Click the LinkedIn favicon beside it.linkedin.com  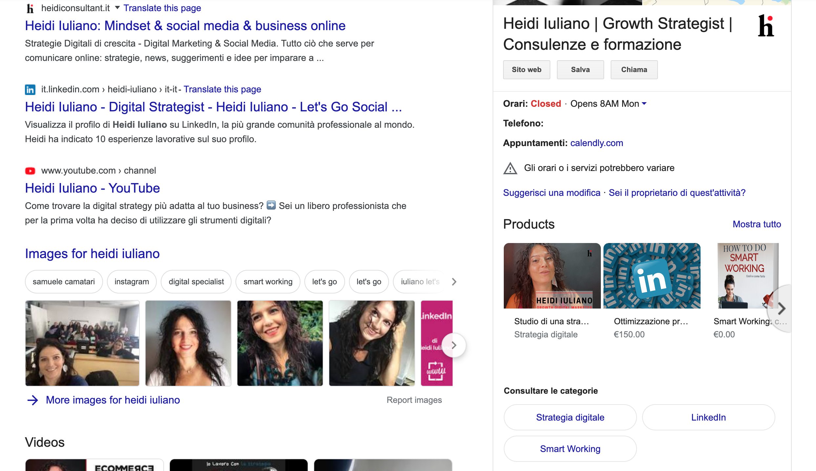pyautogui.click(x=30, y=89)
